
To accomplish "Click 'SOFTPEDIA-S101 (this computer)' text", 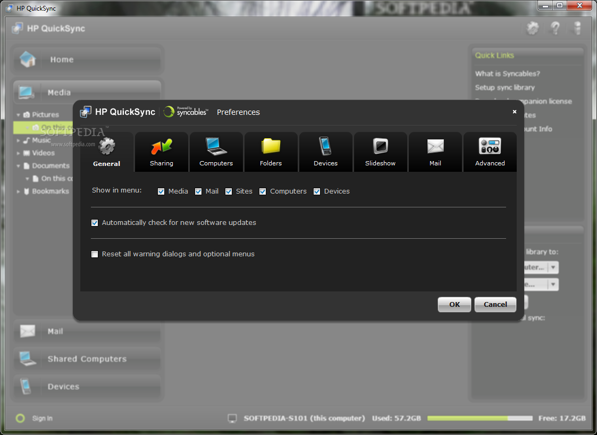I will click(x=304, y=418).
